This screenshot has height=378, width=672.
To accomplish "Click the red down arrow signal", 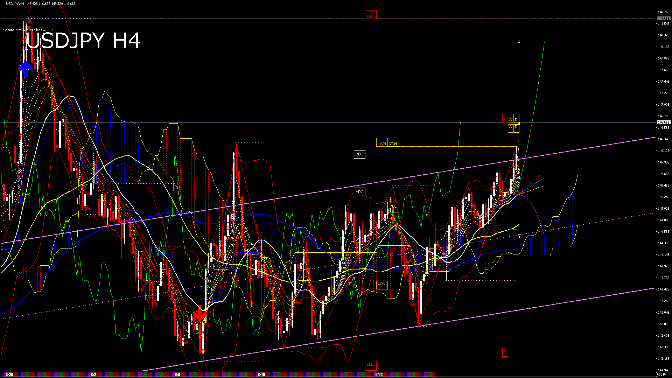I will point(200,314).
